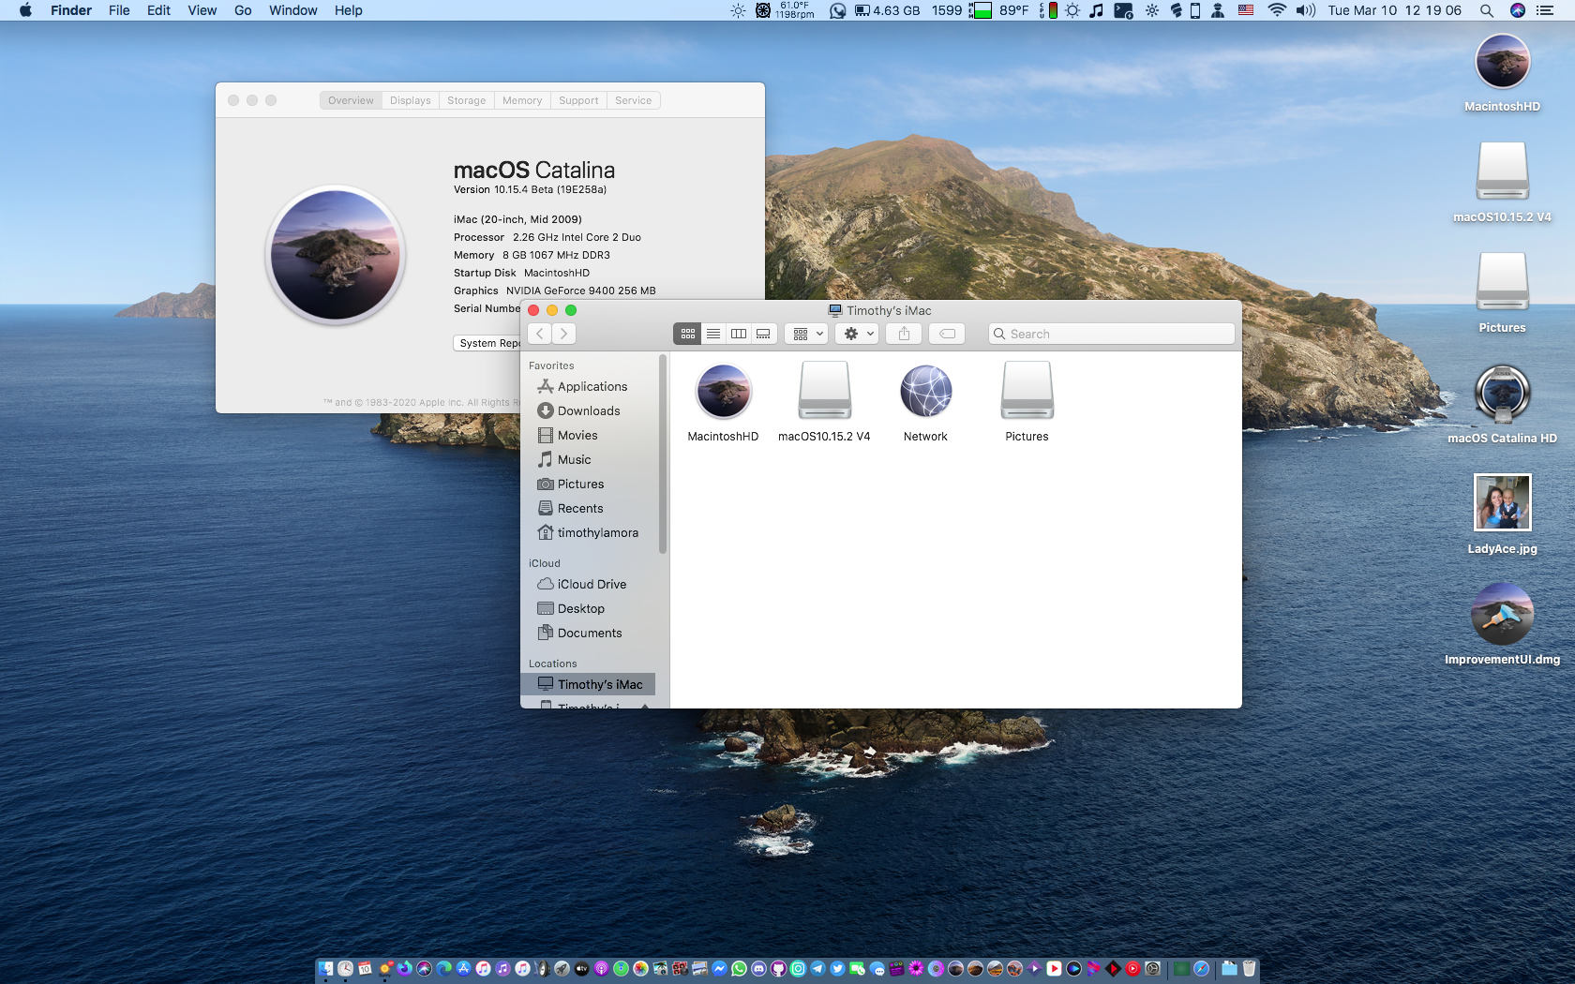Image resolution: width=1575 pixels, height=984 pixels.
Task: Click the System Report button
Action: coord(487,343)
